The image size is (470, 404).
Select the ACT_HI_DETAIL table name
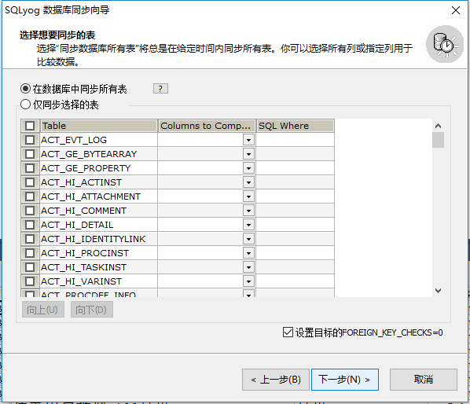[x=77, y=225]
